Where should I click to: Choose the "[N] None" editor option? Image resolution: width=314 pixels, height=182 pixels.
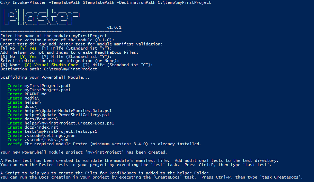[10, 65]
